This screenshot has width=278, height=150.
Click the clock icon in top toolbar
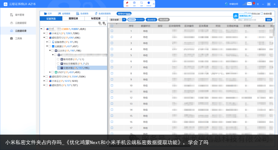pyautogui.click(x=149, y=3)
